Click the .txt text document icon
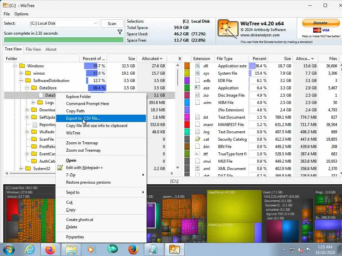The height and width of the screenshot is (256, 342). click(198, 117)
